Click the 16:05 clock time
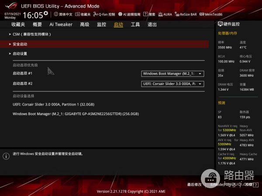This screenshot has width=262, height=196. pyautogui.click(x=33, y=15)
